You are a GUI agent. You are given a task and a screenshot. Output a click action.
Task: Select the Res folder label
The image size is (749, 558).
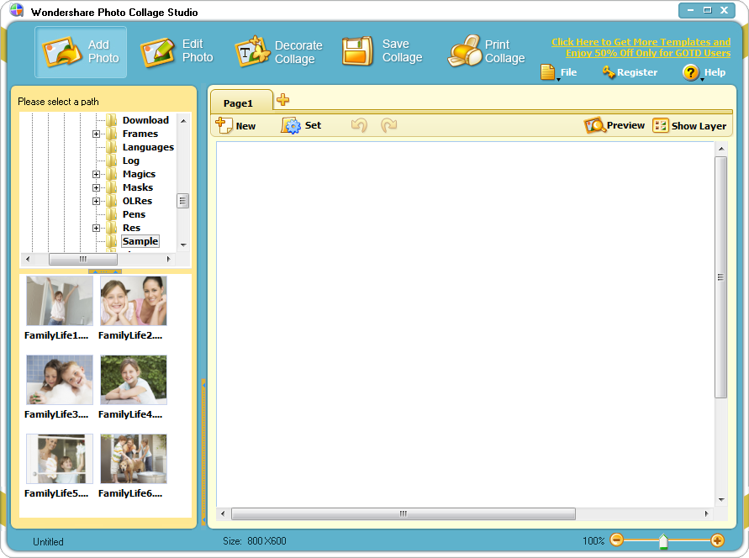(x=131, y=228)
